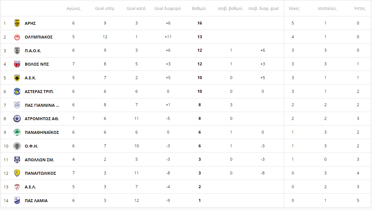
Task: Click the ΠΑΝΑΘΗΝΑΪΚΟΣ shamrock logo
Action: (x=17, y=132)
